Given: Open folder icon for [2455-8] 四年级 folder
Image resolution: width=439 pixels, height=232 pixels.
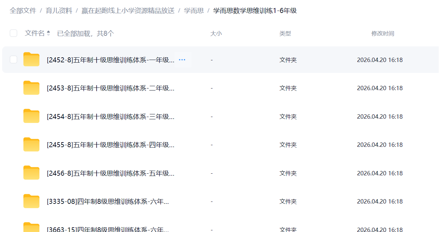Looking at the screenshot, I should point(31,145).
